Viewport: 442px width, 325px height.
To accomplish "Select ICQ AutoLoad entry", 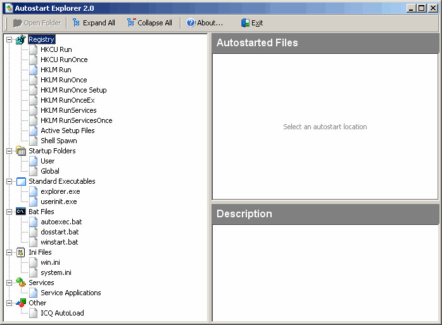I will point(62,313).
